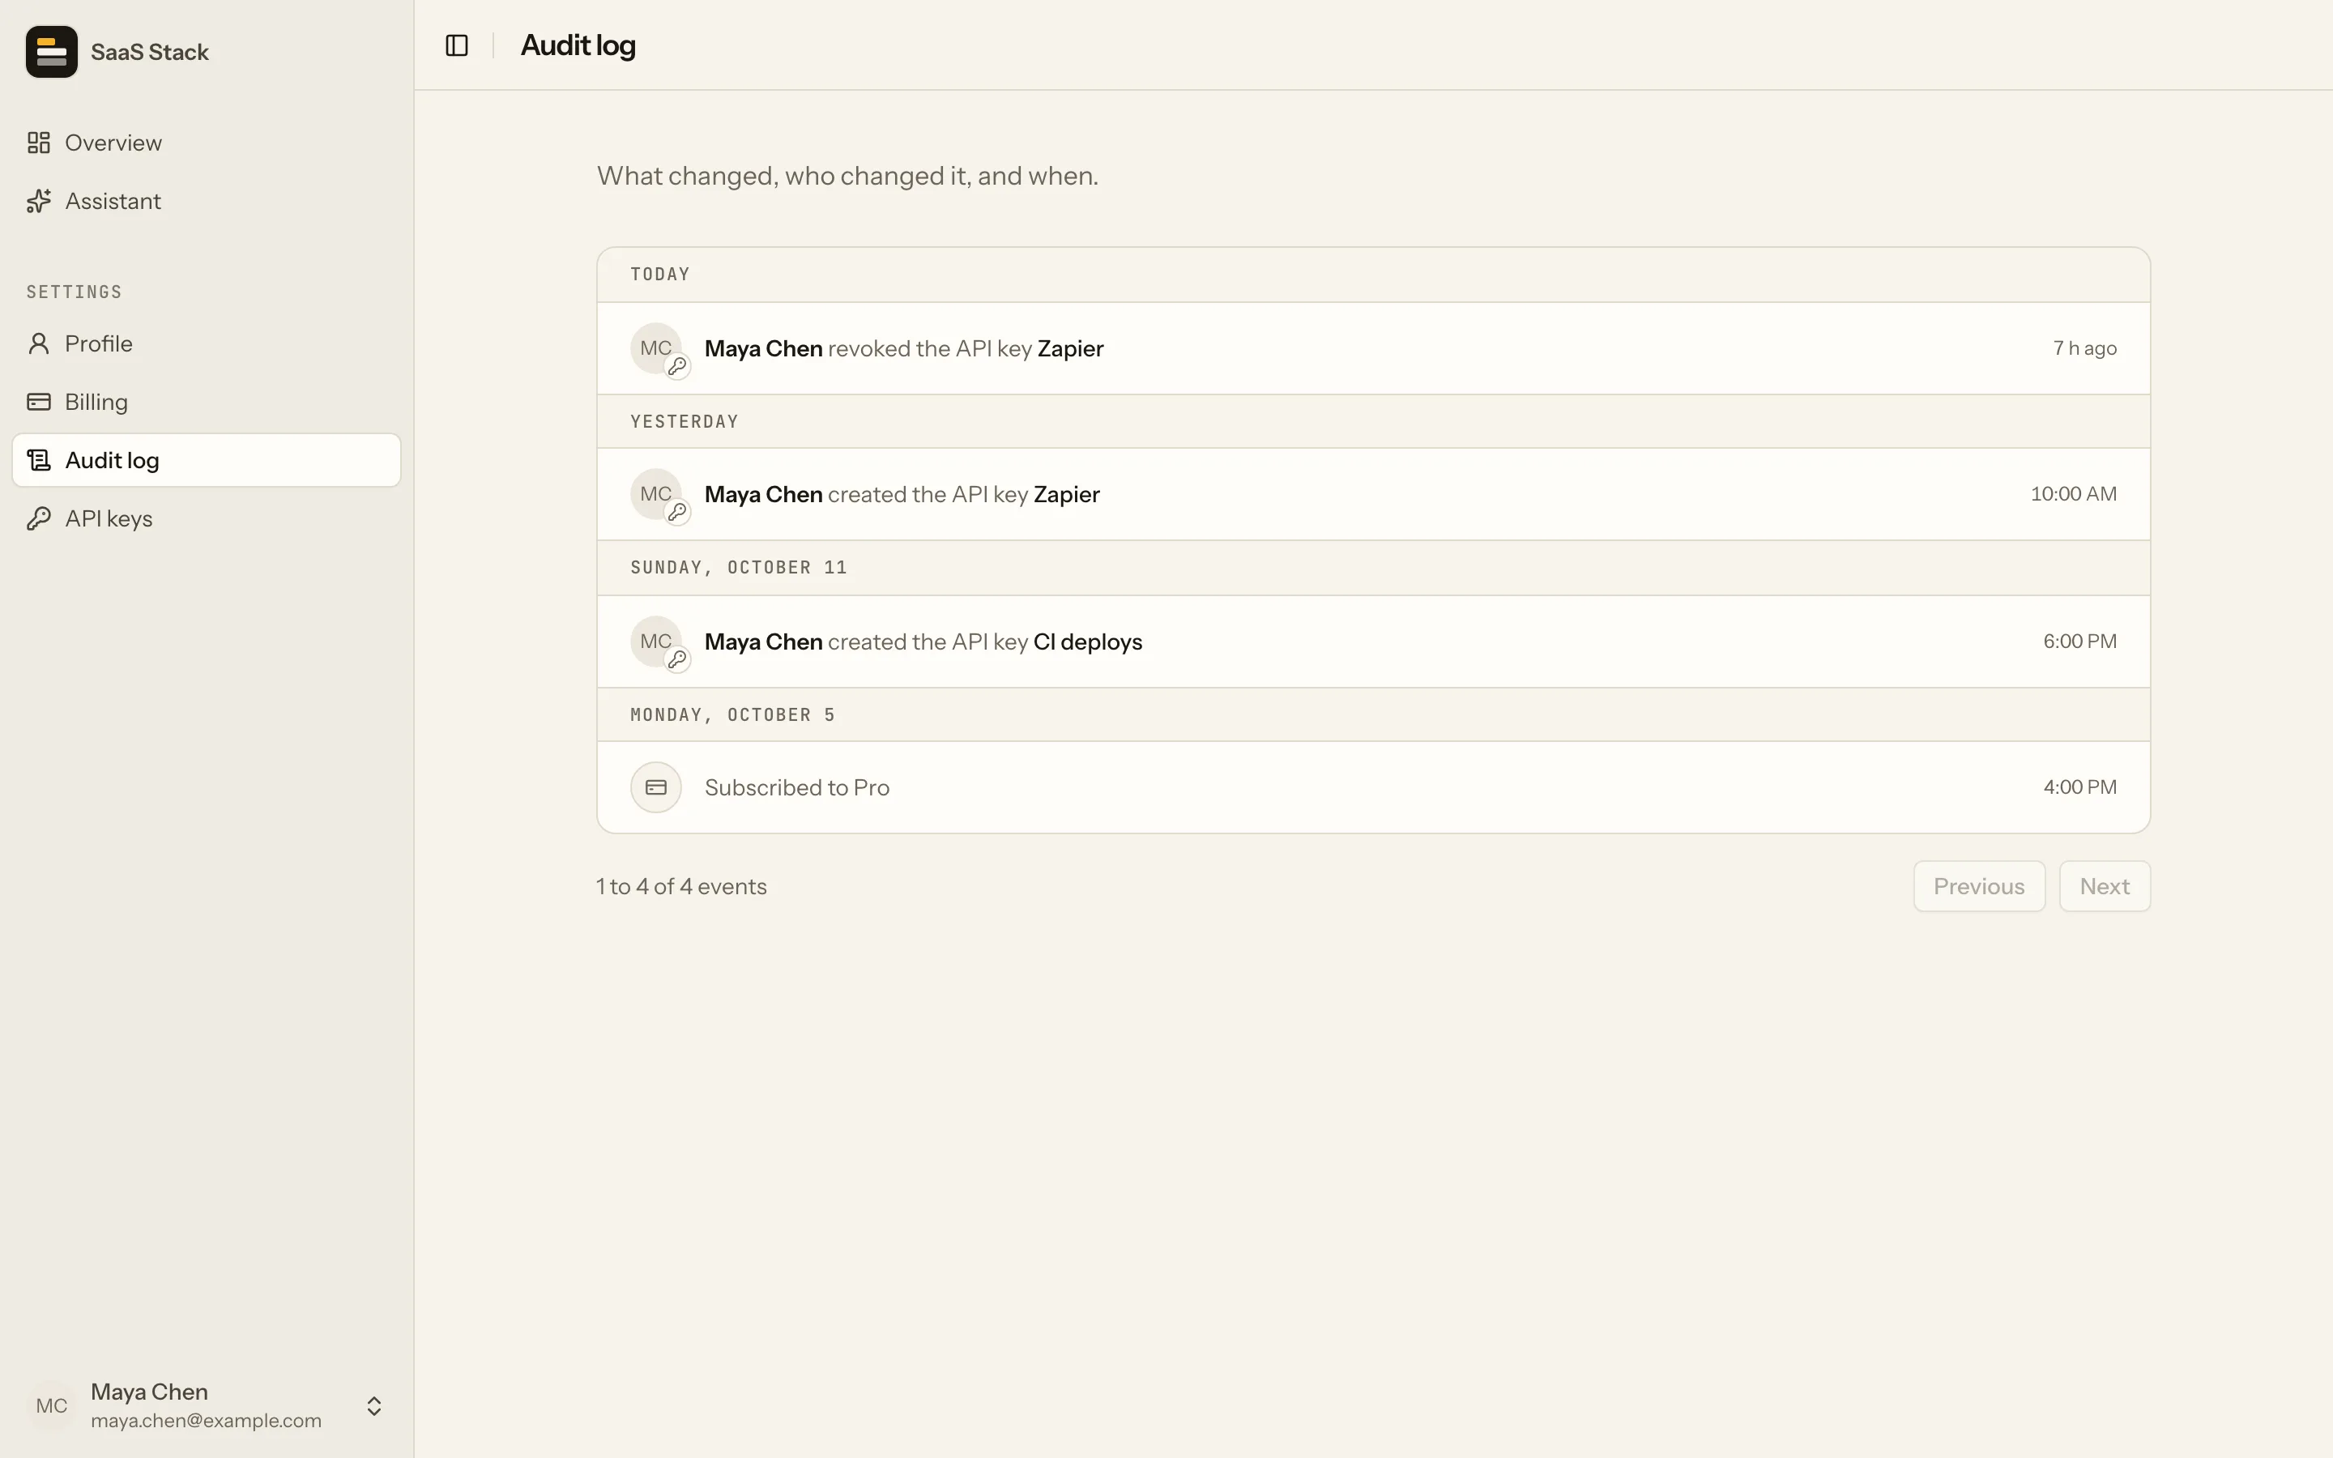Screen dimensions: 2333x1458
Task: Click Zapier in the revoked event
Action: (x=1070, y=348)
